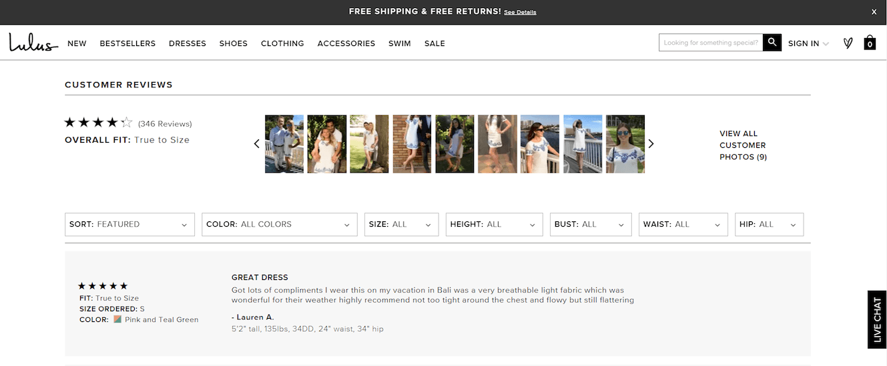This screenshot has height=366, width=887.
Task: Click the See Details link
Action: click(520, 12)
